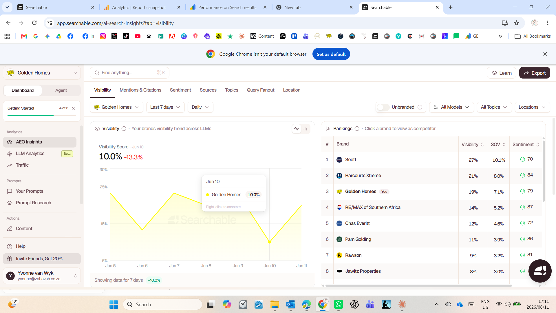Click Learn button
This screenshot has height=313, width=556.
point(502,73)
